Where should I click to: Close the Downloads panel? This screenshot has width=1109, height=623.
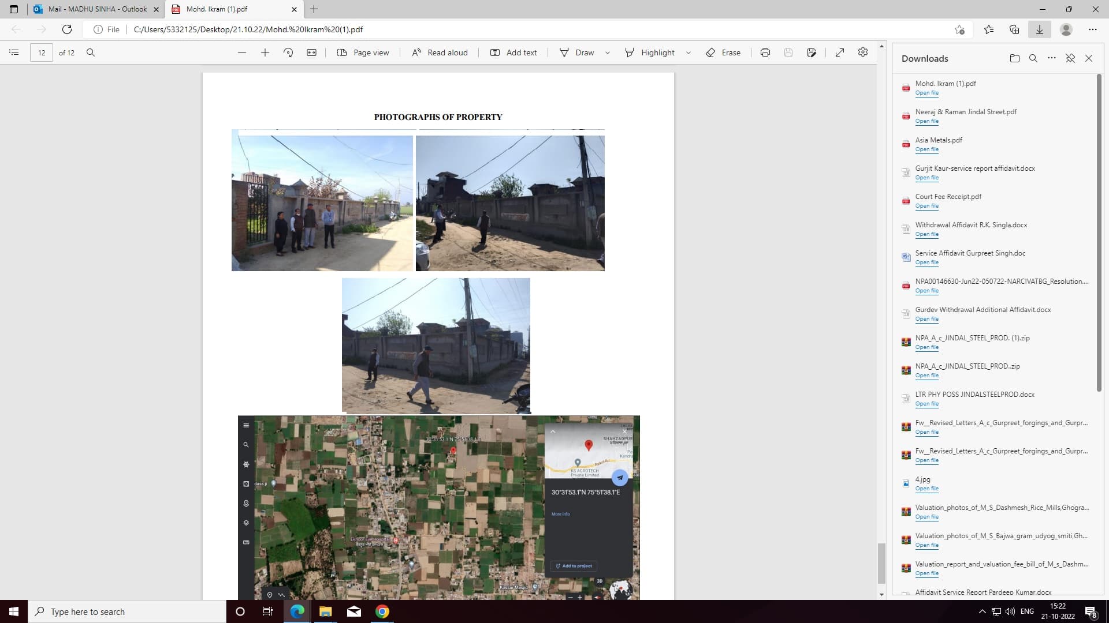1089,58
